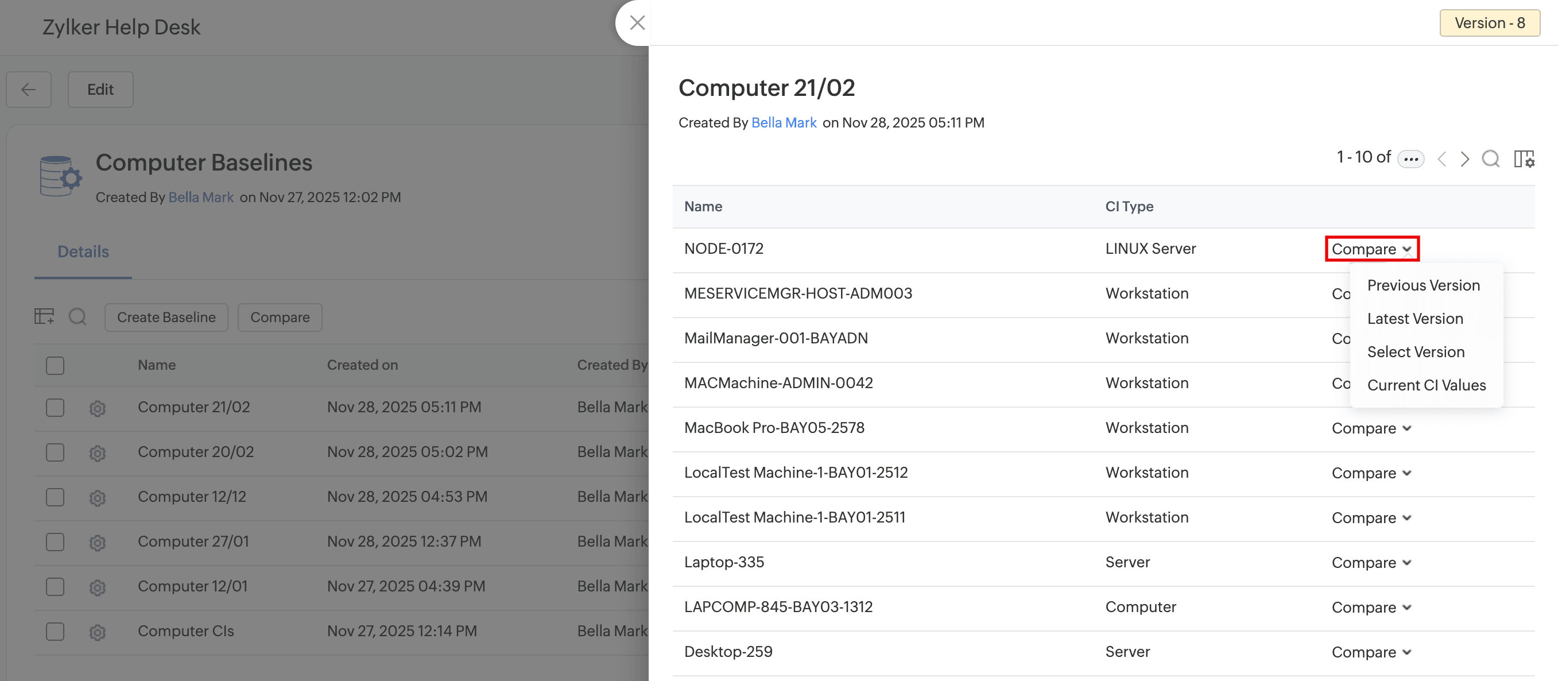1558x681 pixels.
Task: Go to next page of CIs
Action: point(1464,159)
